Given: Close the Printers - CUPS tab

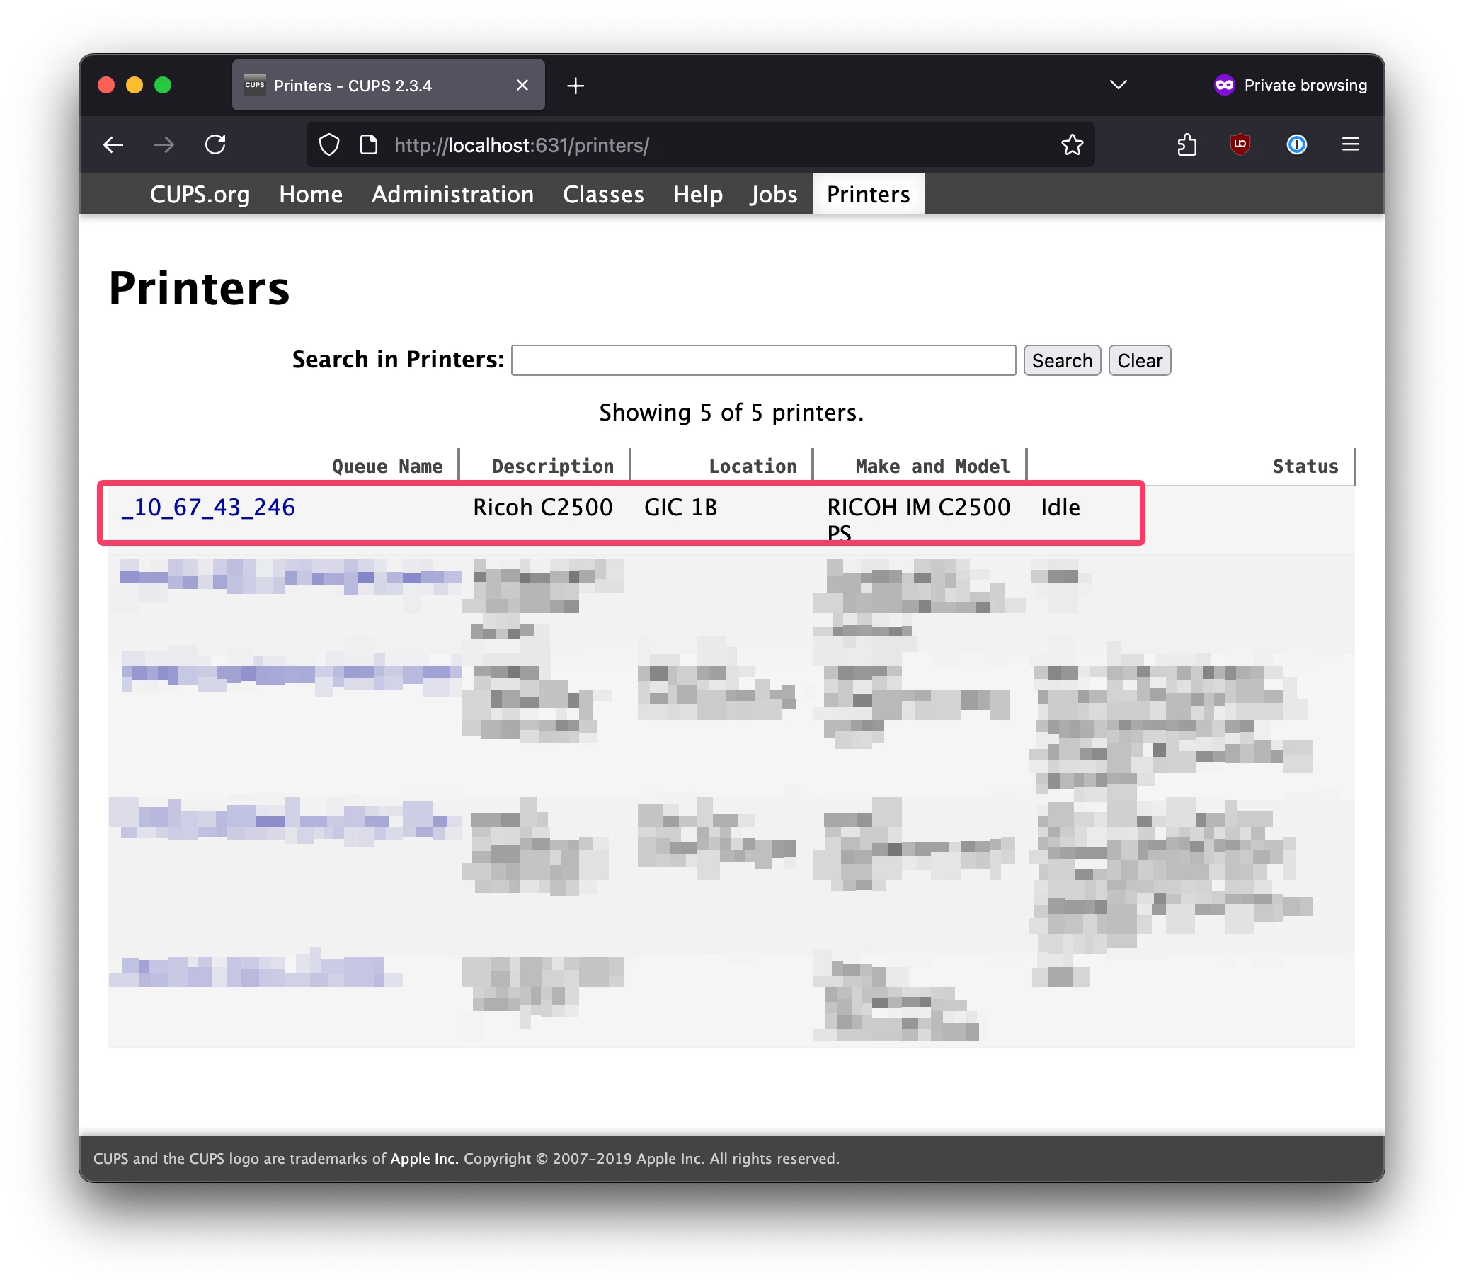Looking at the screenshot, I should tap(522, 85).
